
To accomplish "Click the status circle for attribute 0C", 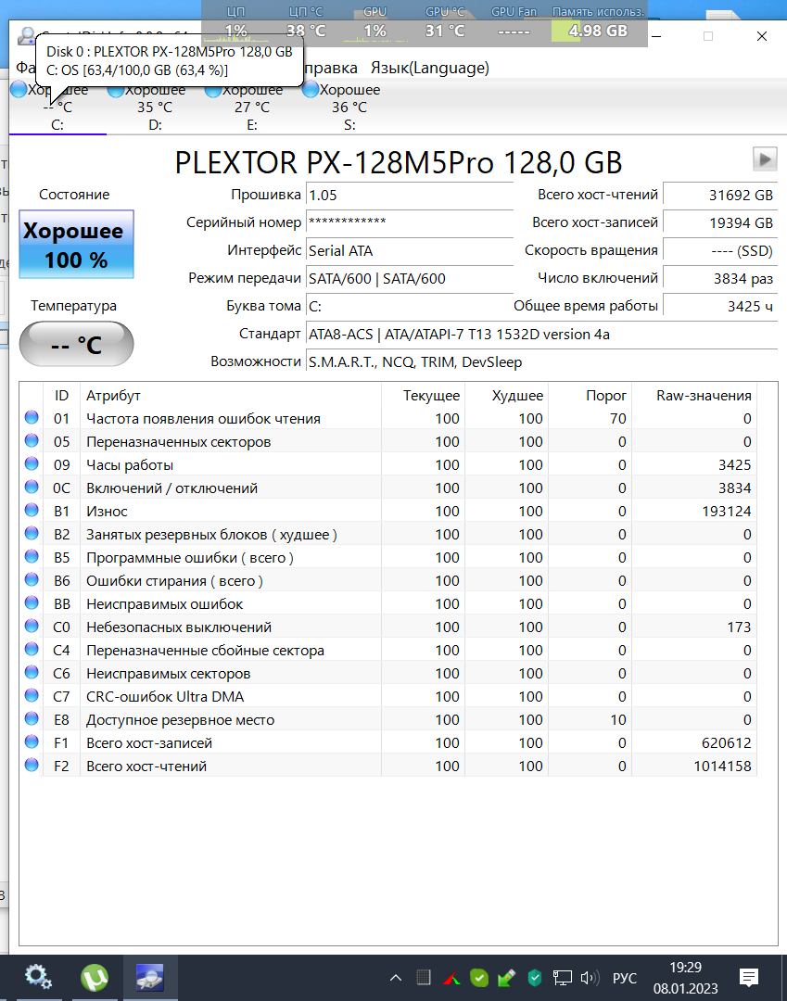I will point(32,488).
